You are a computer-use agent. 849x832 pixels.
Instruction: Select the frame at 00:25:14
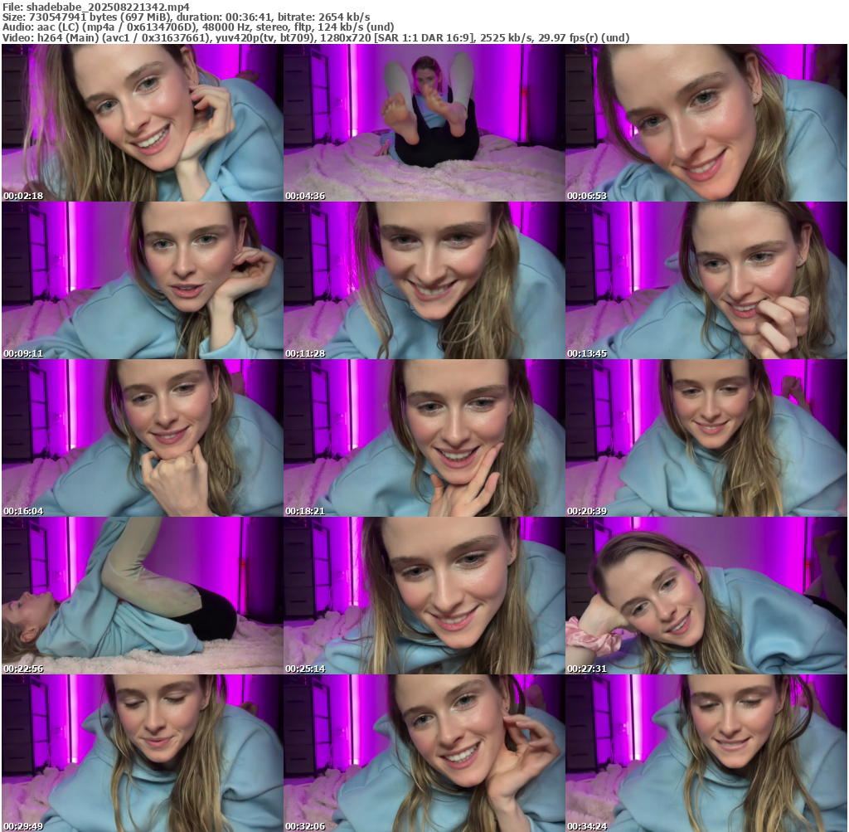point(424,596)
